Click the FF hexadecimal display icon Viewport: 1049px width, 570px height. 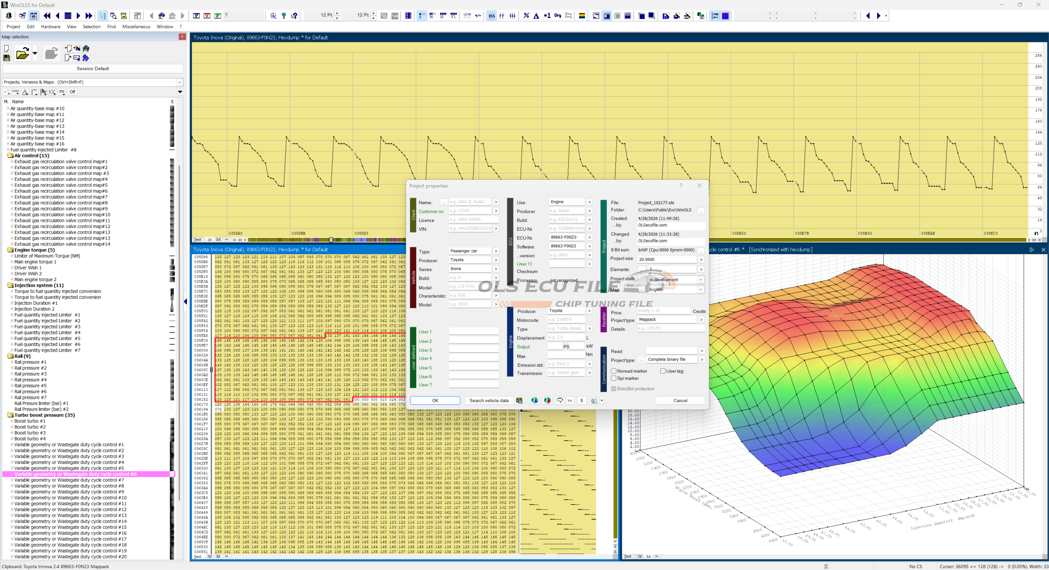[502, 16]
